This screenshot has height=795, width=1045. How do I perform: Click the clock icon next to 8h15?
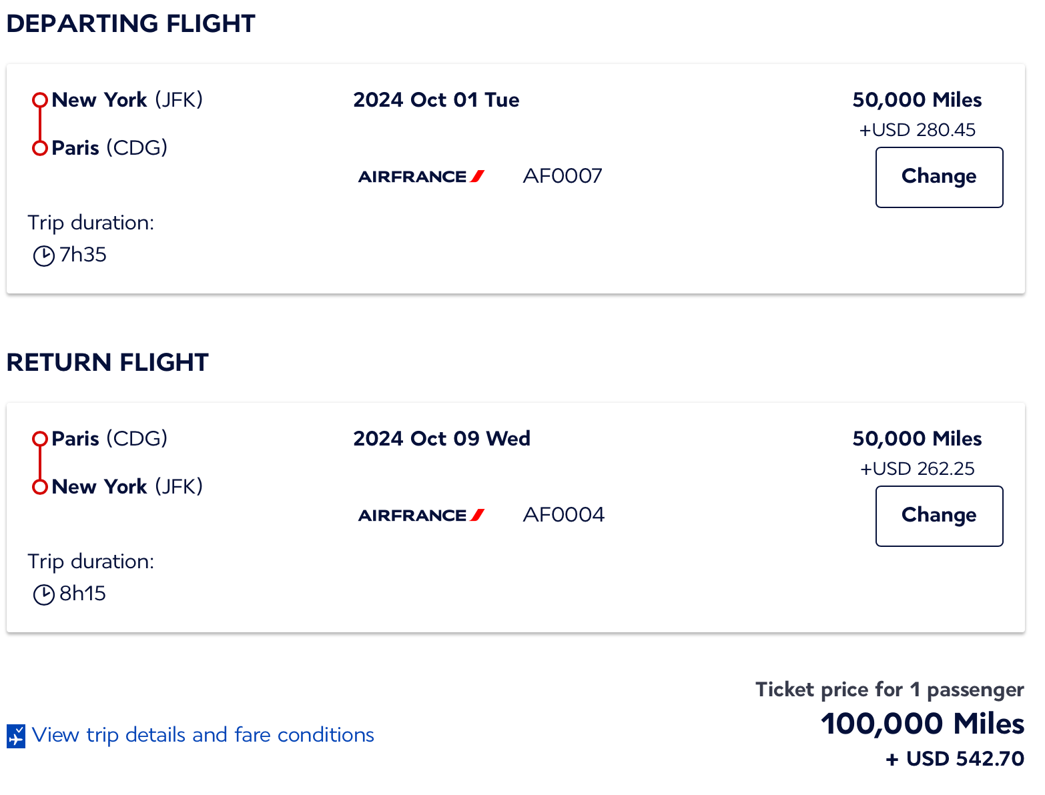pyautogui.click(x=44, y=594)
